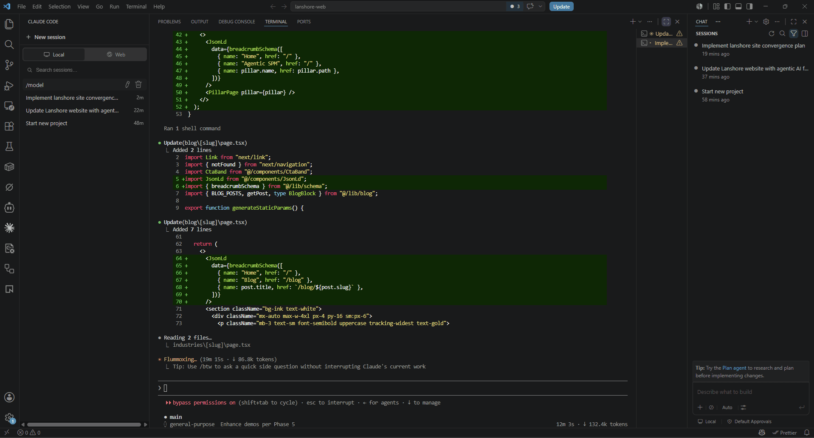Open the Search view in the activity bar
Image resolution: width=814 pixels, height=438 pixels.
click(x=9, y=45)
